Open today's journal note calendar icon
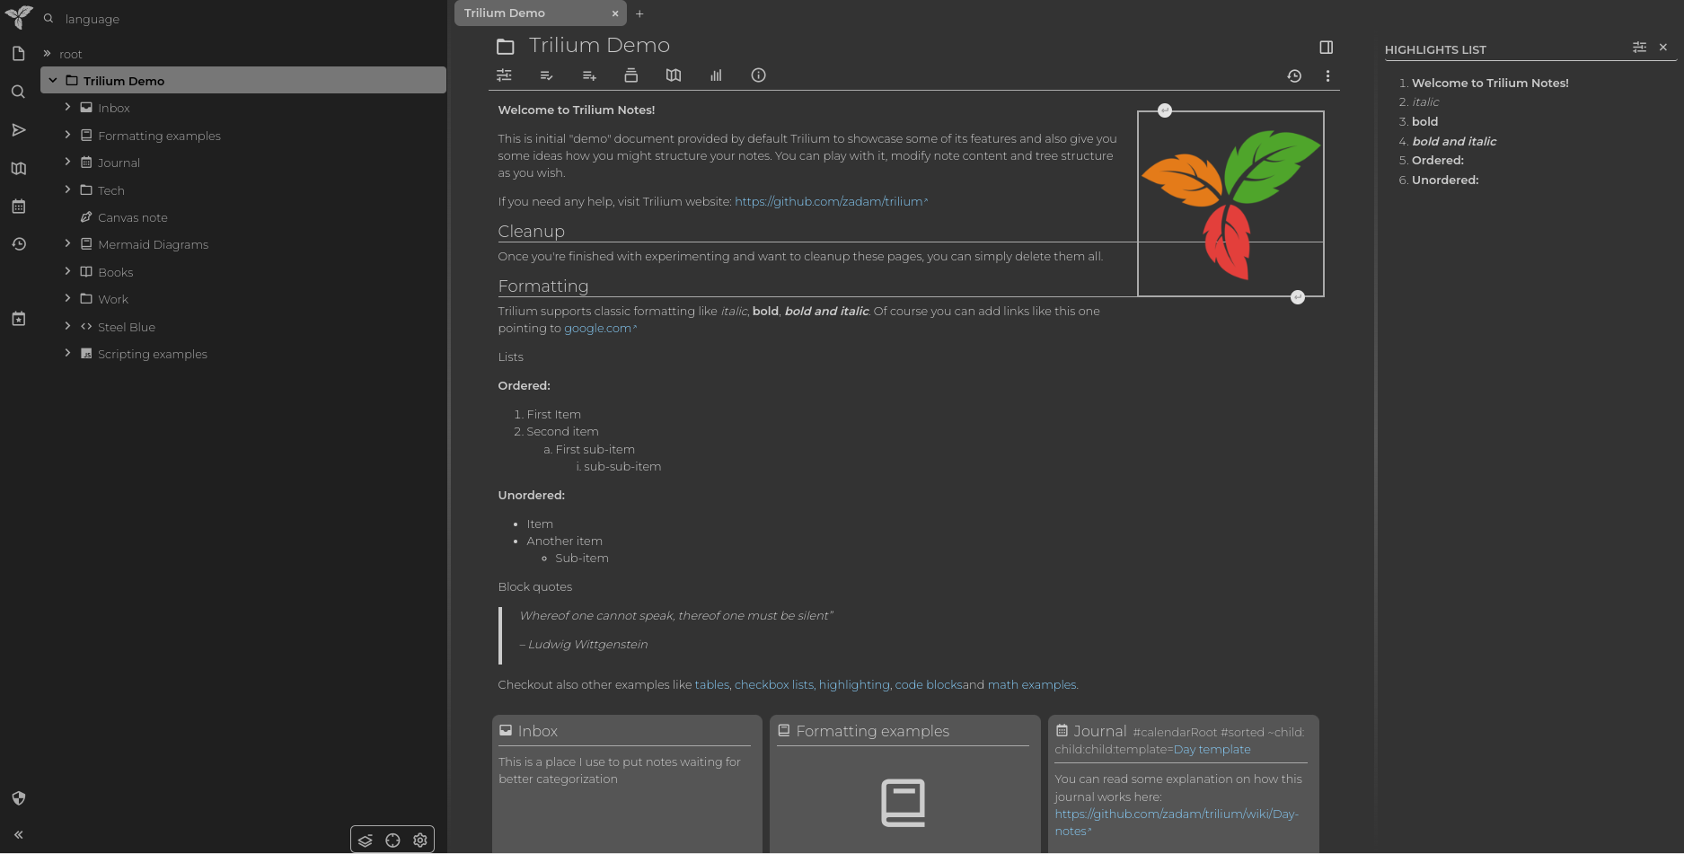This screenshot has height=854, width=1684. coord(18,207)
